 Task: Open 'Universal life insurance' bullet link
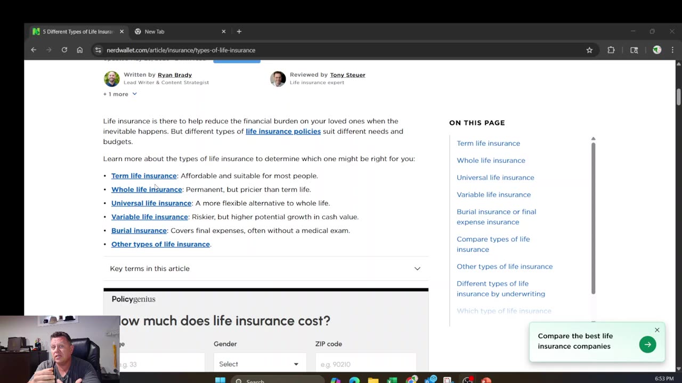[151, 203]
